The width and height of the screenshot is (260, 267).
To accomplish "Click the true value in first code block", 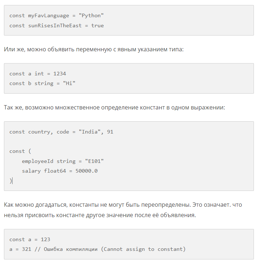I will point(97,25).
